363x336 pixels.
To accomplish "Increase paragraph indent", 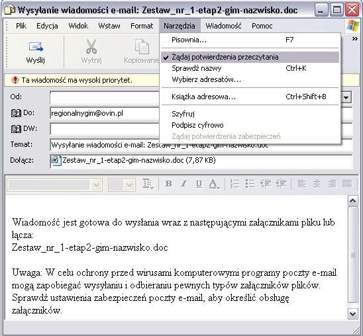I will (281, 184).
